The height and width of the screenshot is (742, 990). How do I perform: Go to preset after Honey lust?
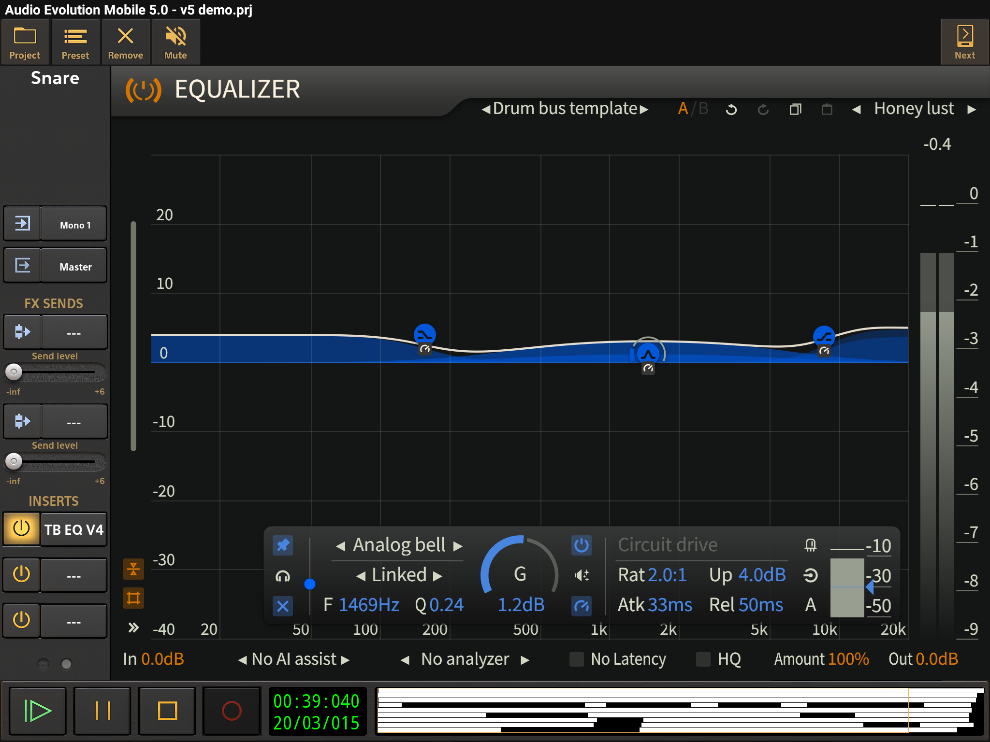click(972, 109)
